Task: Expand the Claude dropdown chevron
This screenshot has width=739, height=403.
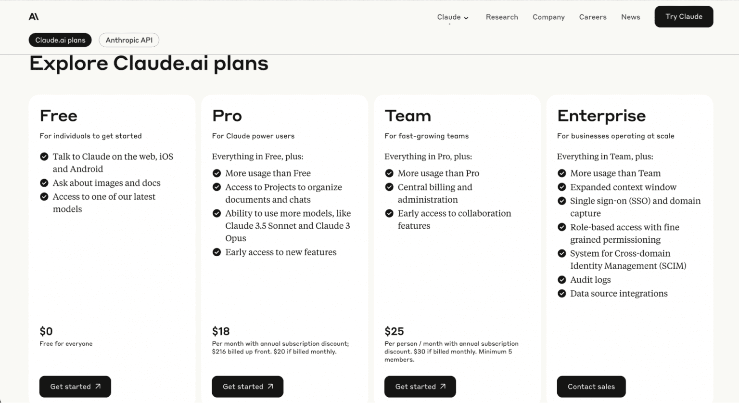Action: pos(466,18)
